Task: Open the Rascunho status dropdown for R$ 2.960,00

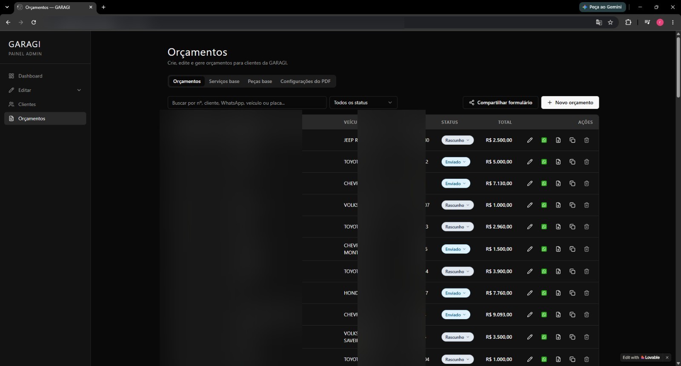Action: pyautogui.click(x=458, y=227)
